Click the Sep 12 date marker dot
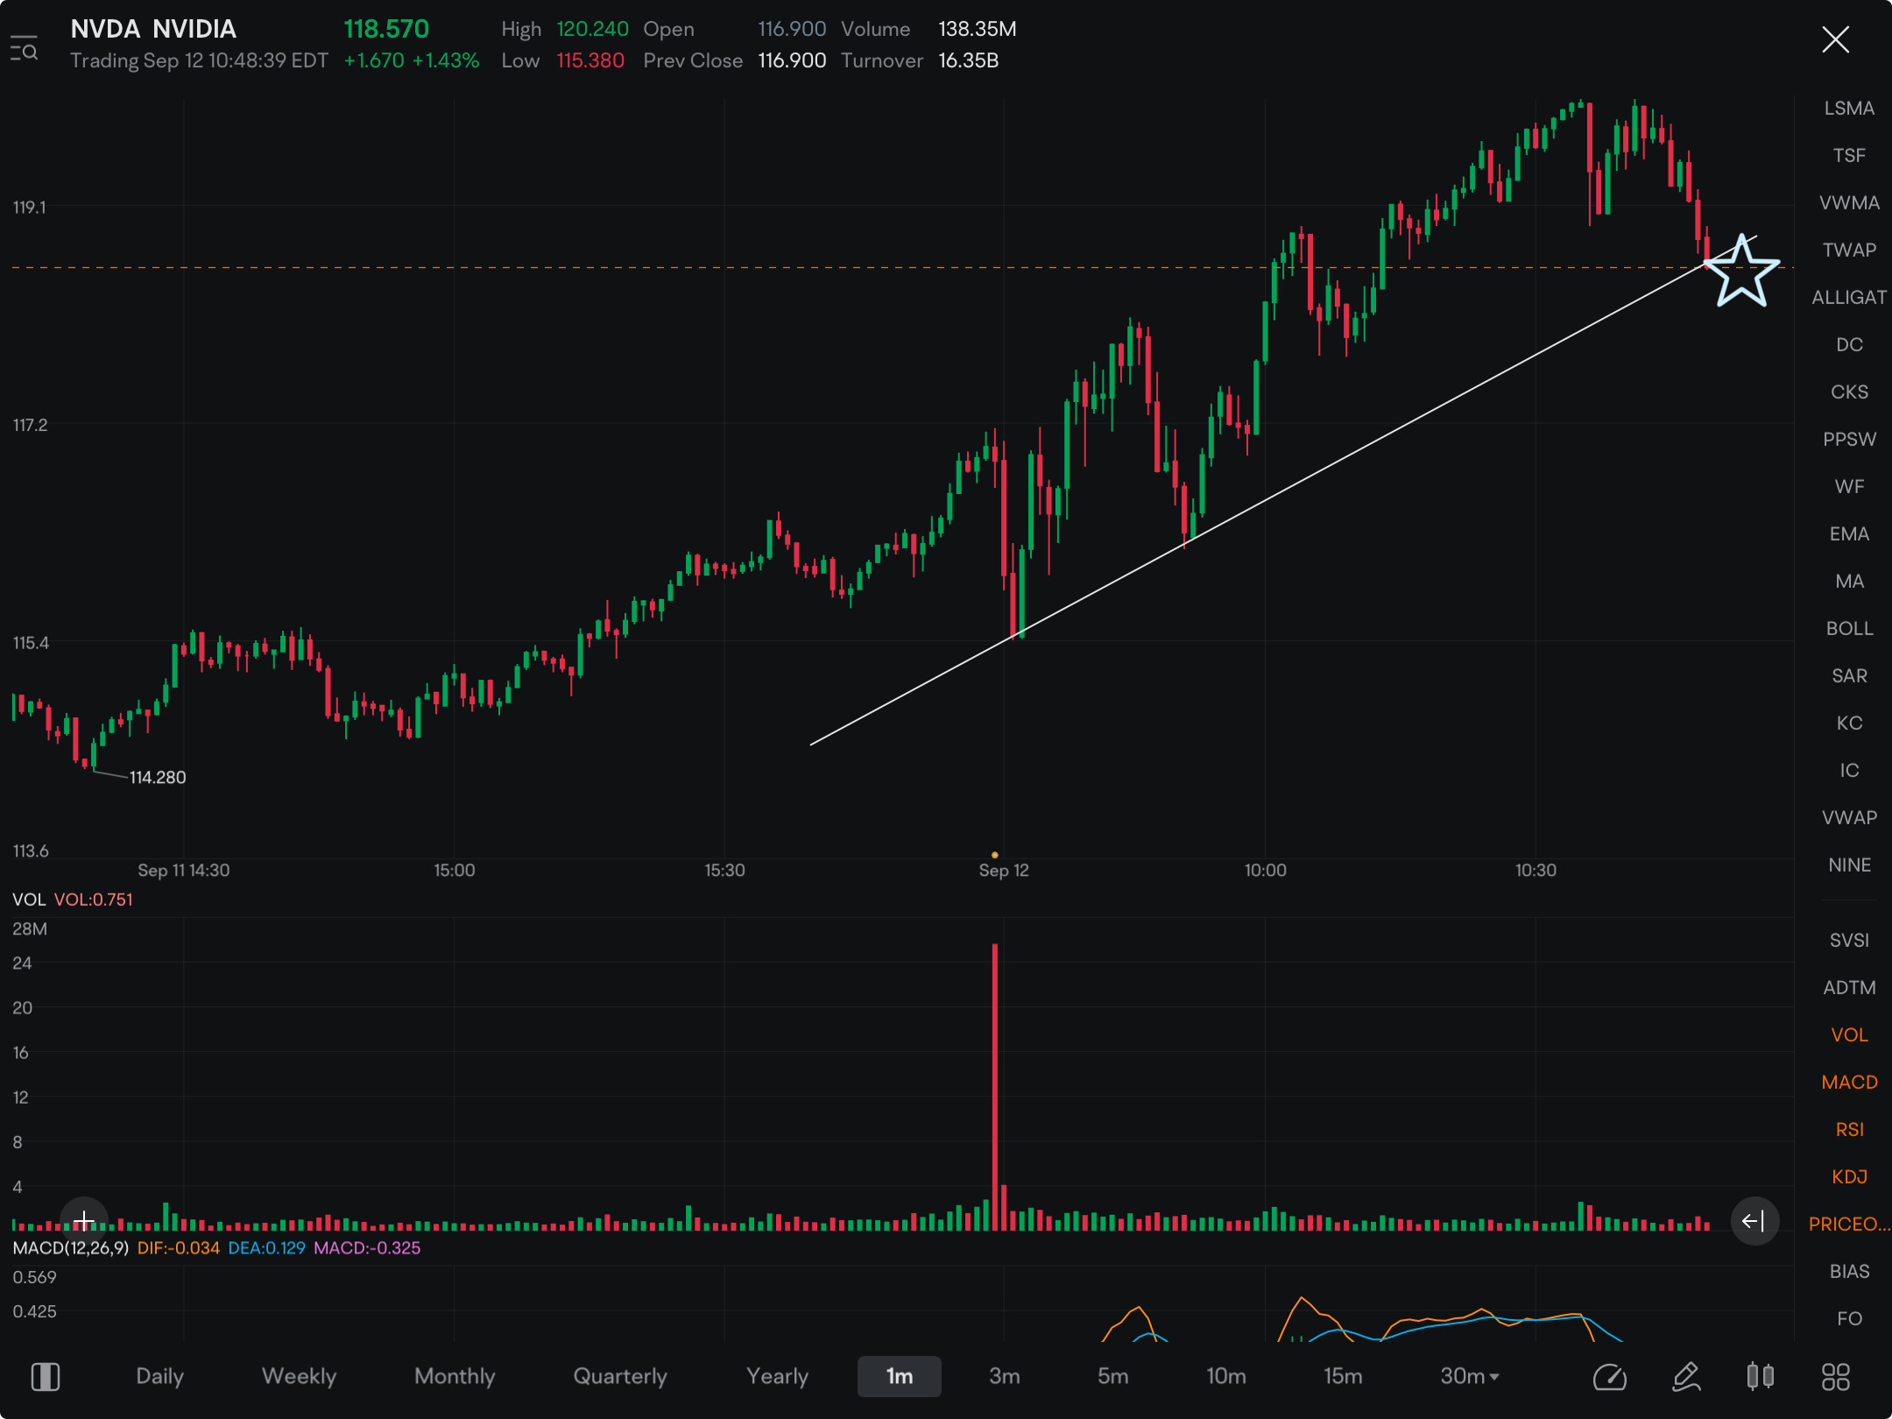 (994, 854)
